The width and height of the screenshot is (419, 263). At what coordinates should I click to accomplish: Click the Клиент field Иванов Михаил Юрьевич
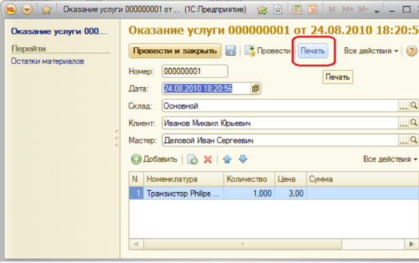(280, 123)
